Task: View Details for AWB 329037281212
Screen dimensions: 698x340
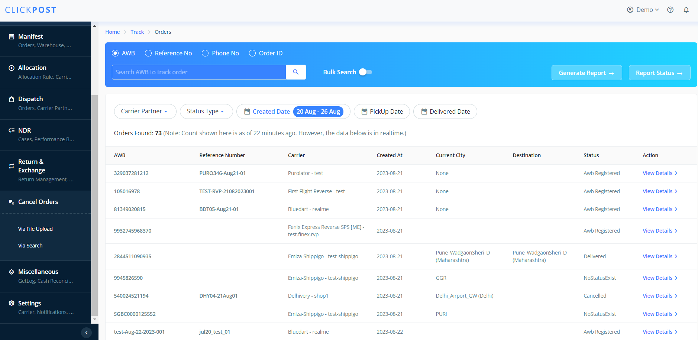Action: pyautogui.click(x=660, y=173)
